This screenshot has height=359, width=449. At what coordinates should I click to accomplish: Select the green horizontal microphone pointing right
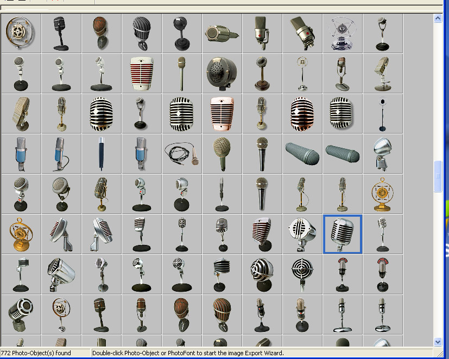coord(222,33)
